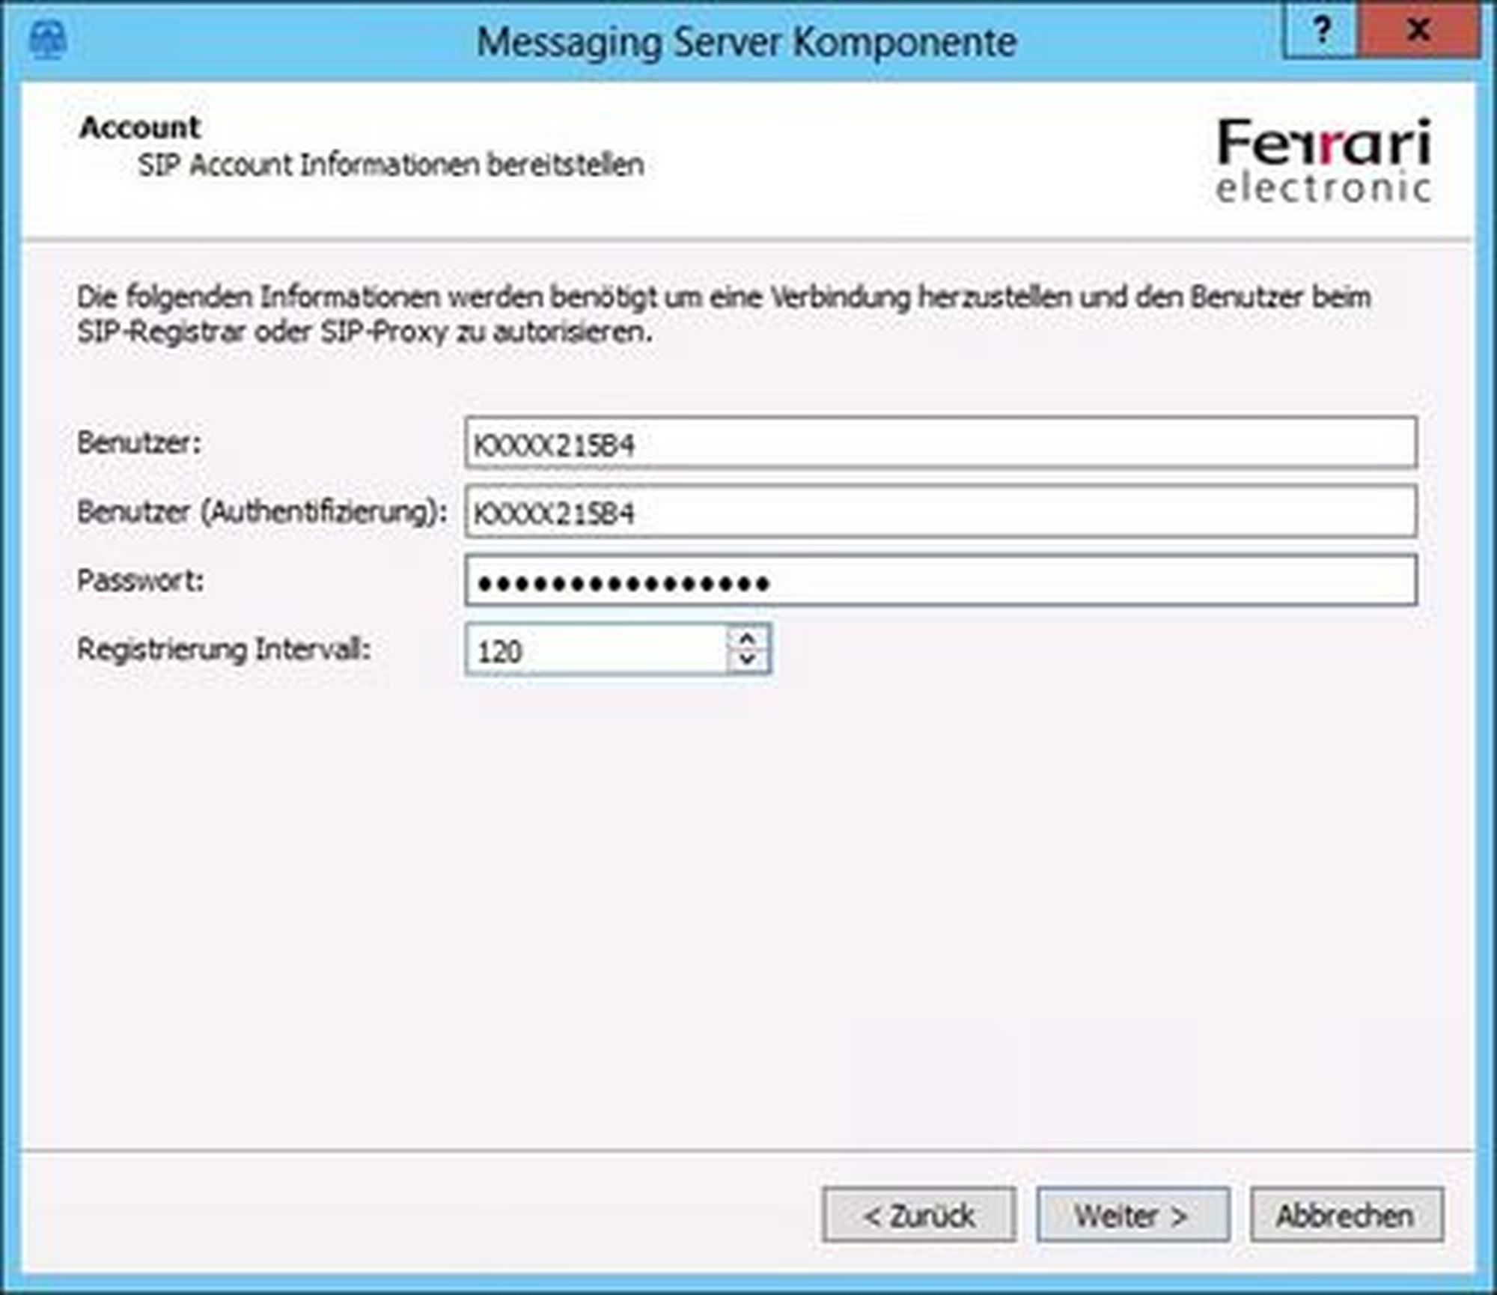Screen dimensions: 1497x1295
Task: Select the Passwort field
Action: tap(940, 581)
